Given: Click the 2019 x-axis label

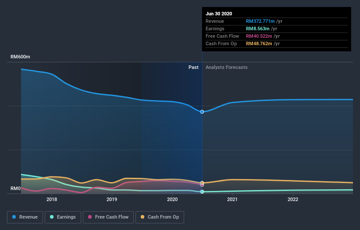Looking at the screenshot, I should pyautogui.click(x=112, y=199).
